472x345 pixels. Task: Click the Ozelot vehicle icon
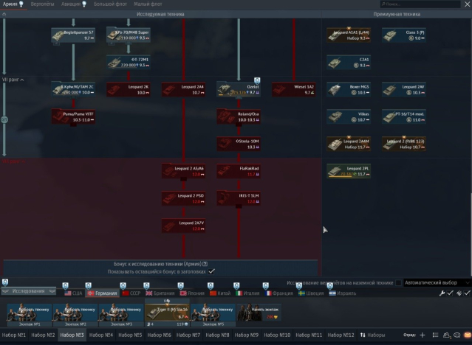click(x=239, y=89)
